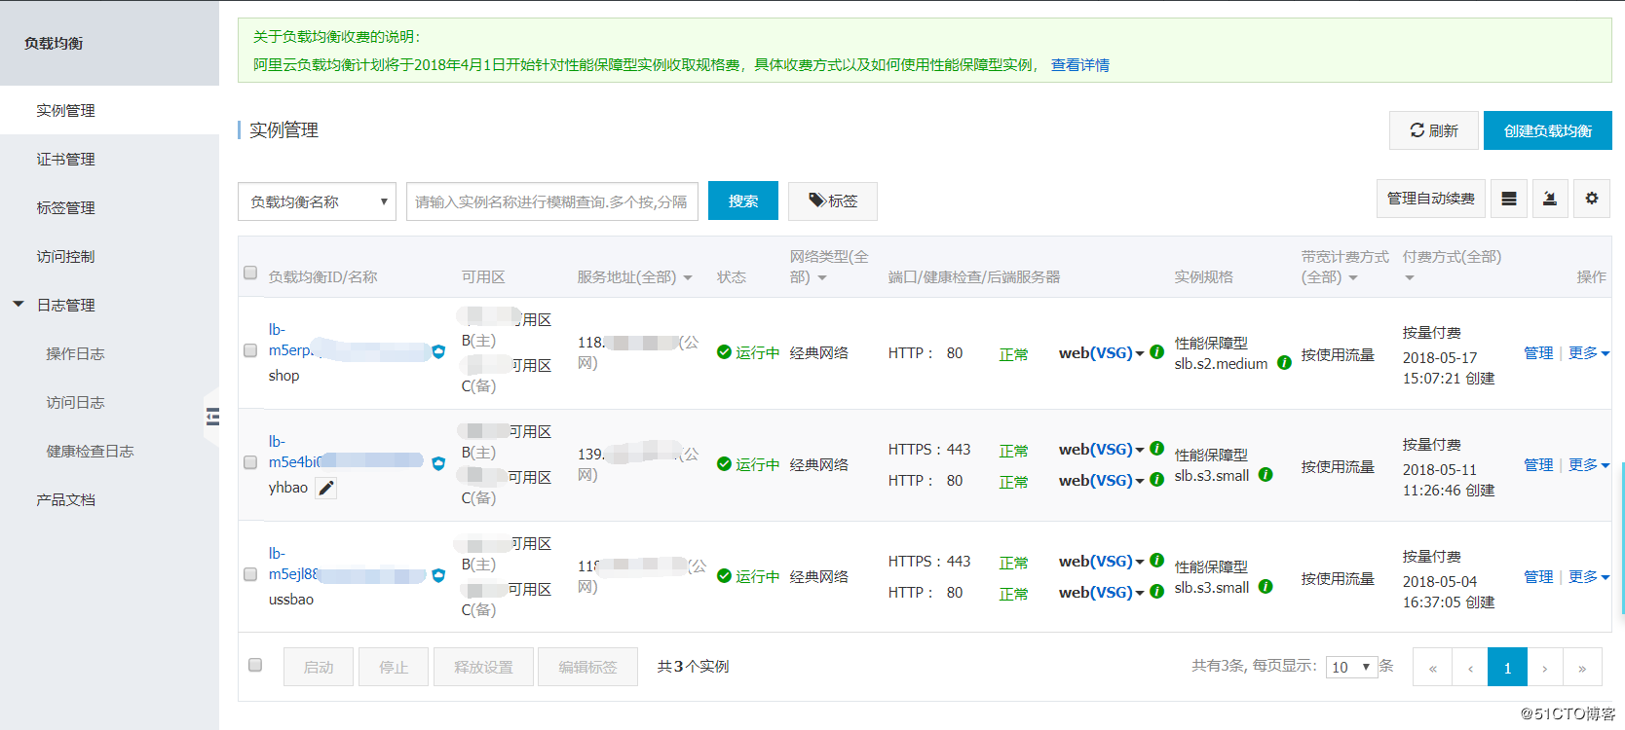Click info icon on yhbao HTTP web(VSG)
Screen dimensions: 1625x730
[1156, 480]
